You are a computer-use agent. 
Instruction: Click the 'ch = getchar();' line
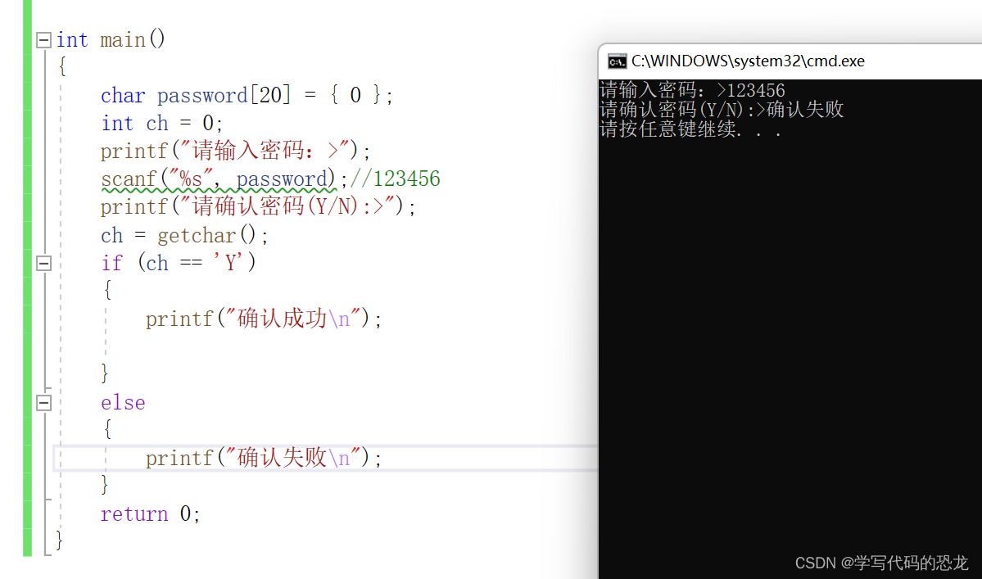tap(185, 235)
